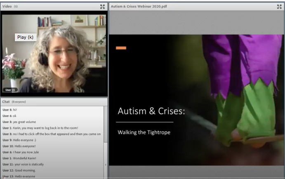The width and height of the screenshot is (285, 179).
Task: Select chat message 'yes great volume'
Action: [19, 122]
